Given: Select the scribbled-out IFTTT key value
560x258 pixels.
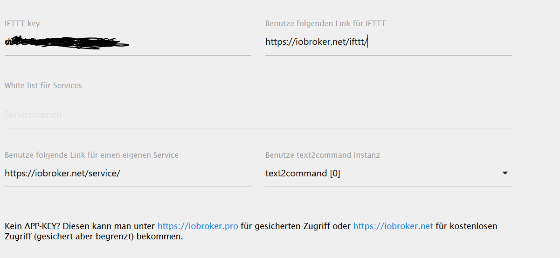Looking at the screenshot, I should click(67, 42).
